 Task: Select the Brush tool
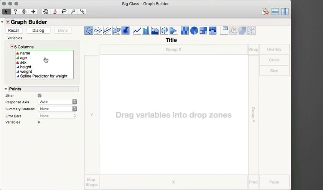pos(55,11)
